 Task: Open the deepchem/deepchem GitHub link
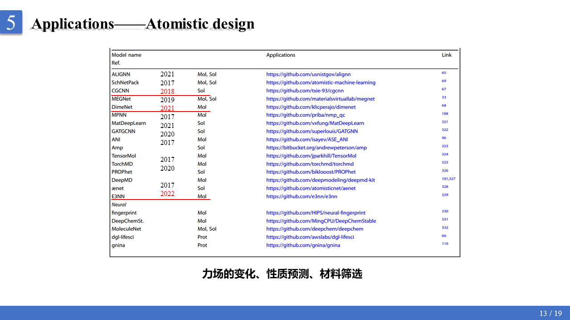coord(315,229)
